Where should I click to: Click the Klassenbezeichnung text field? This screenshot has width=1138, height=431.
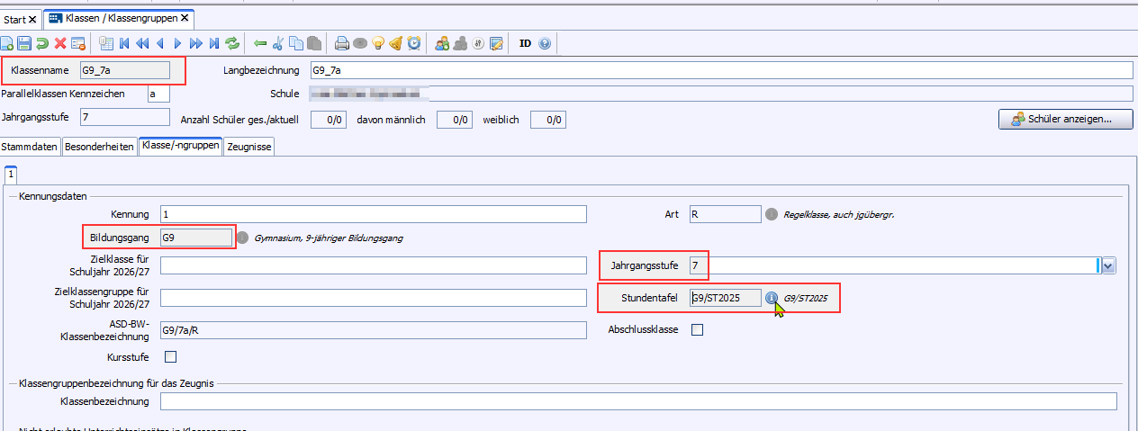pyautogui.click(x=637, y=401)
